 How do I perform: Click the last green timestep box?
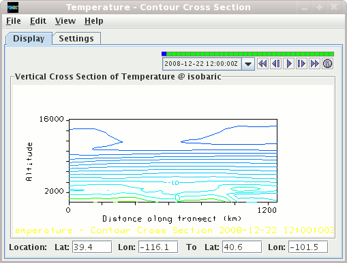331,54
